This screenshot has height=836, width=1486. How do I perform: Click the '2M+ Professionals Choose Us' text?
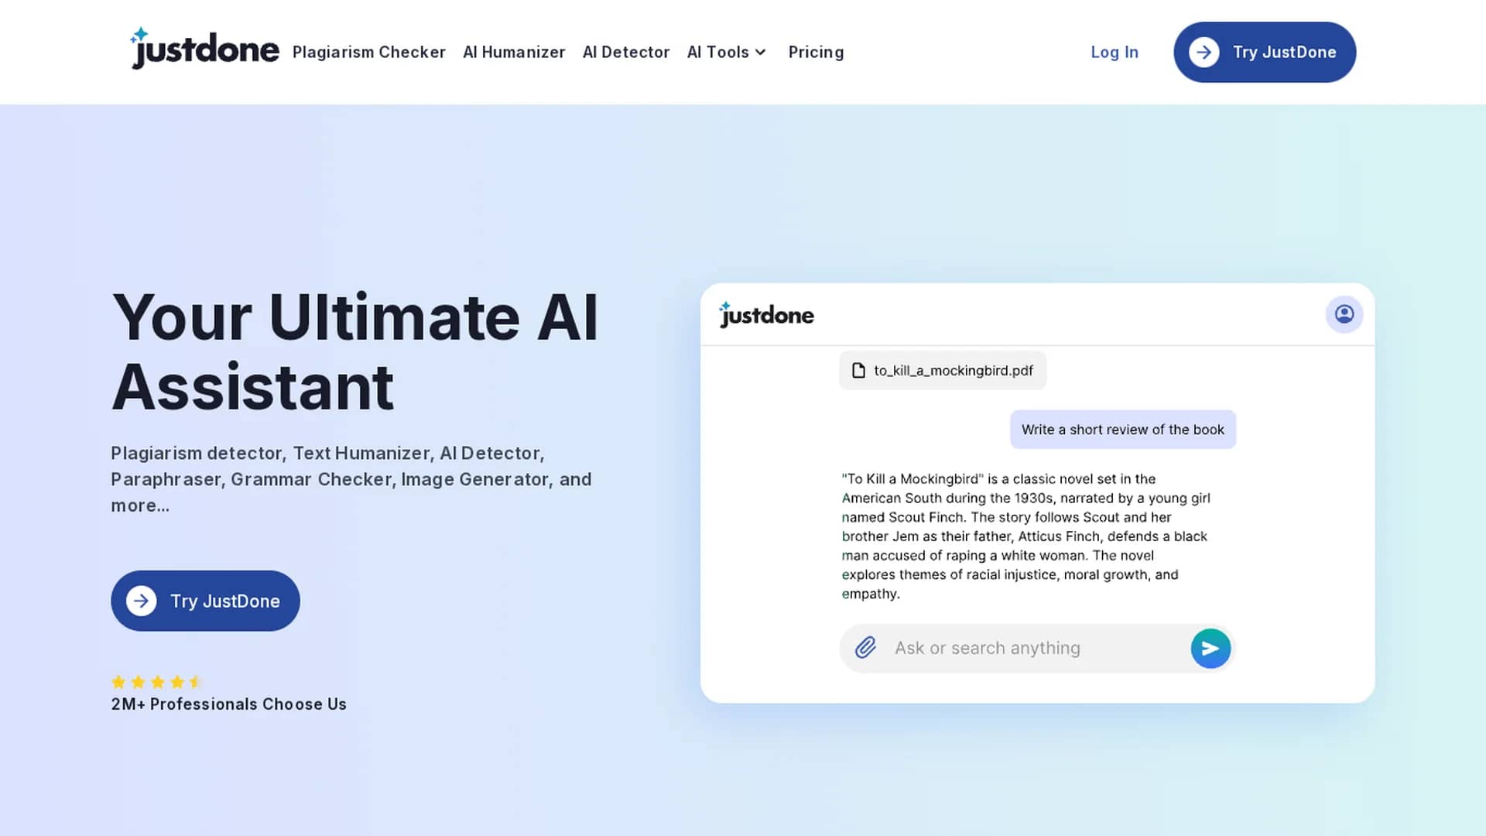coord(228,704)
